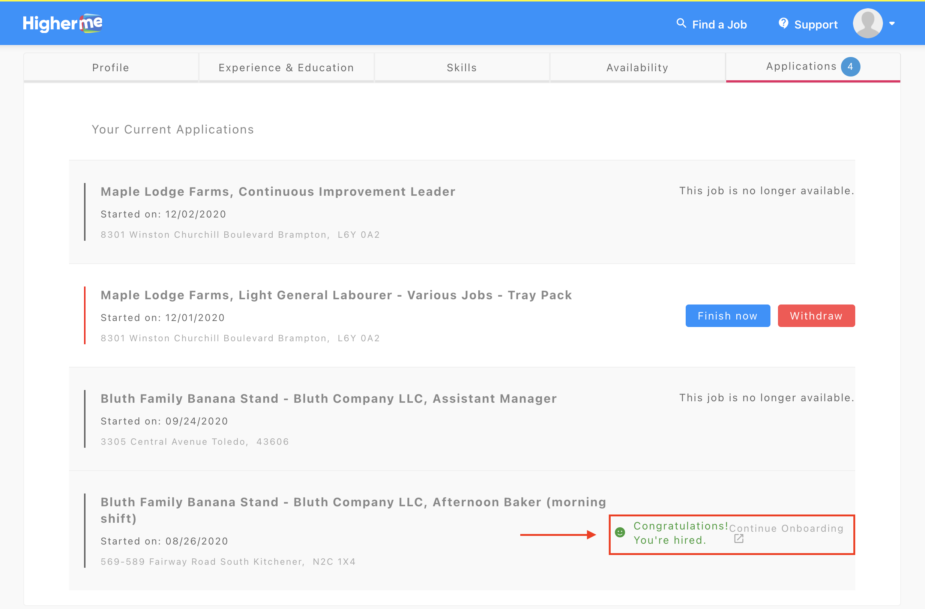This screenshot has height=609, width=925.
Task: Expand the account dropdown arrow
Action: 892,23
